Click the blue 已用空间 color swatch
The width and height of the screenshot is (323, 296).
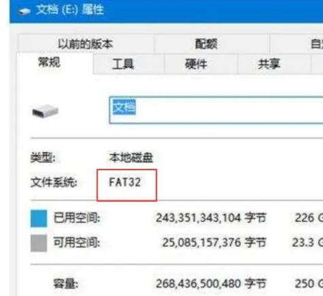point(39,219)
